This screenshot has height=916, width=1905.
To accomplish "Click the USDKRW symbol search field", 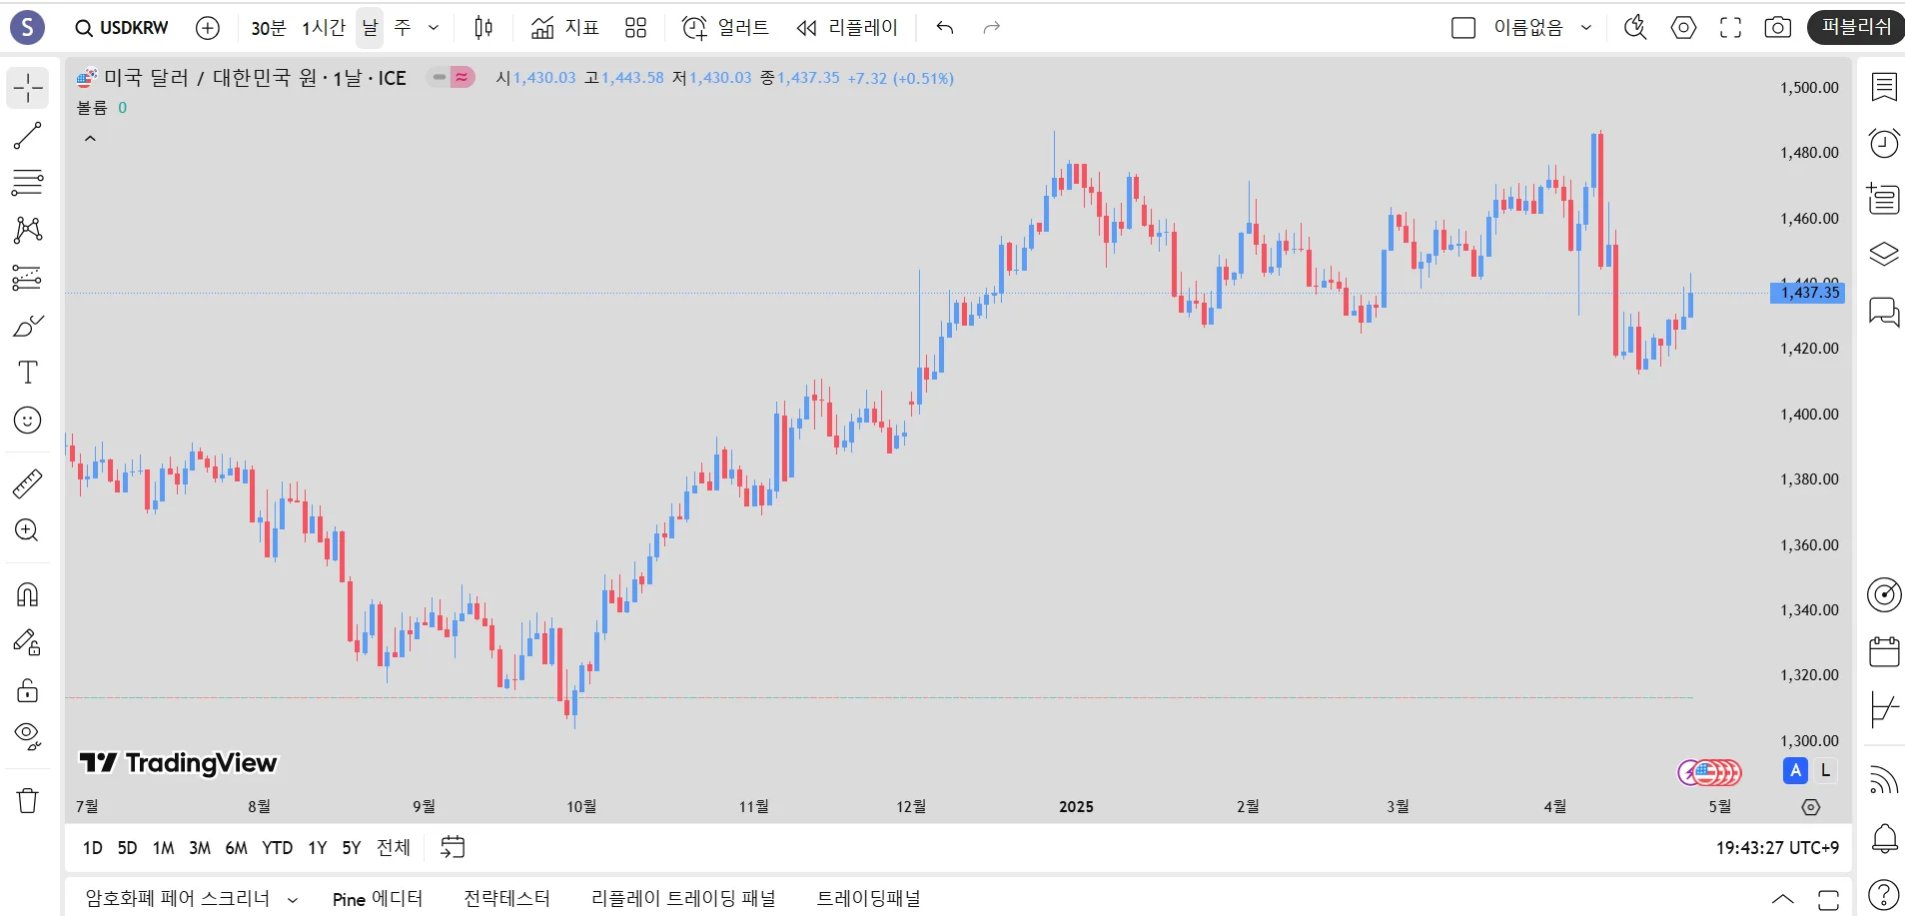I will [123, 28].
